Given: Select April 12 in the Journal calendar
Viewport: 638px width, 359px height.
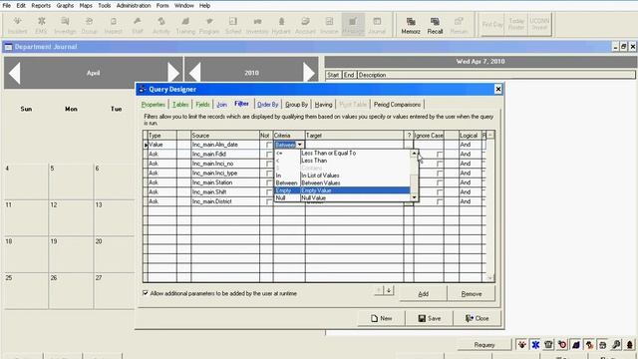Looking at the screenshot, I should coord(71,217).
